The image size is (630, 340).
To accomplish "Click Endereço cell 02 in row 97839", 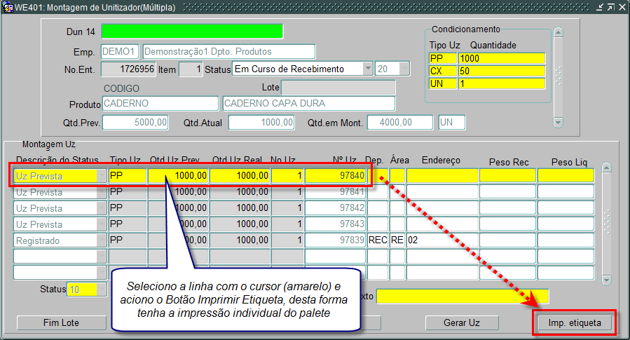I will tap(442, 240).
